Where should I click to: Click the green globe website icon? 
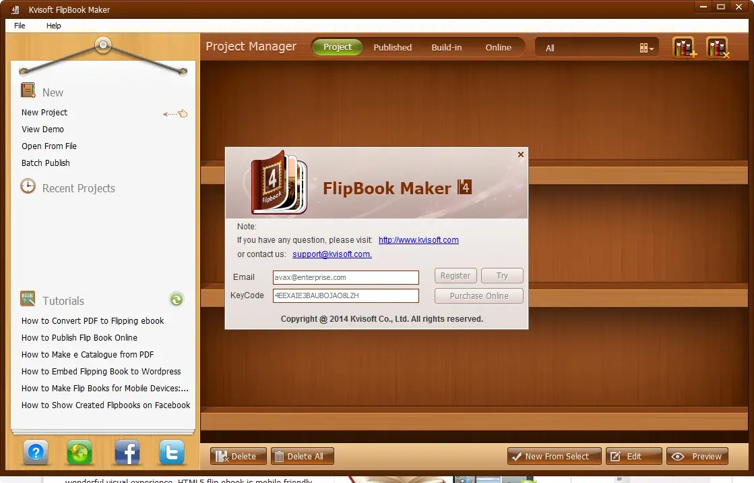(80, 453)
